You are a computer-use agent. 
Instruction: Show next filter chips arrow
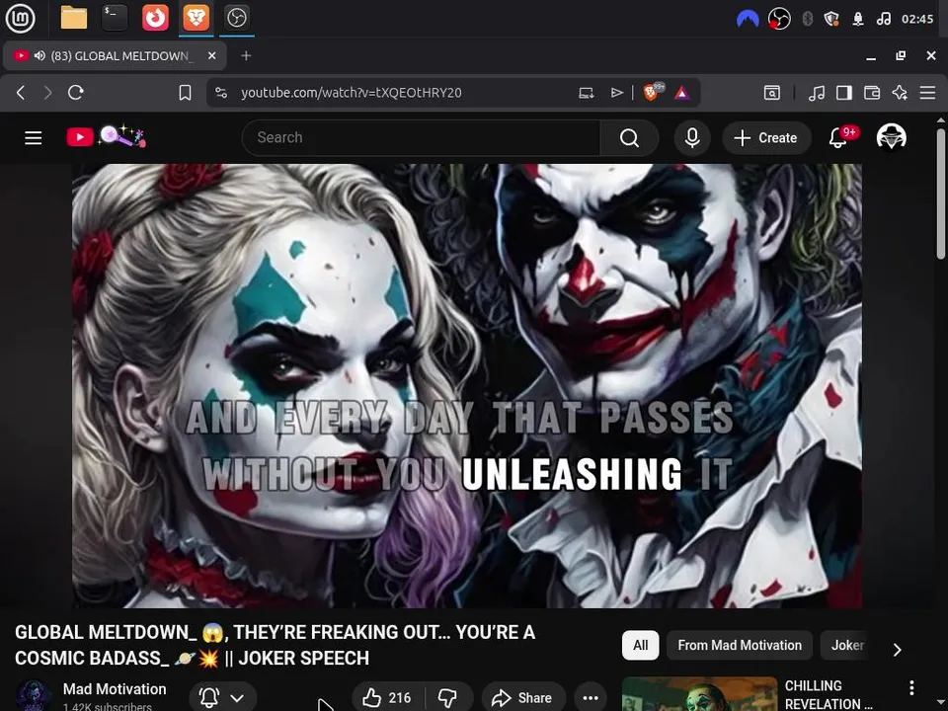pyautogui.click(x=898, y=650)
